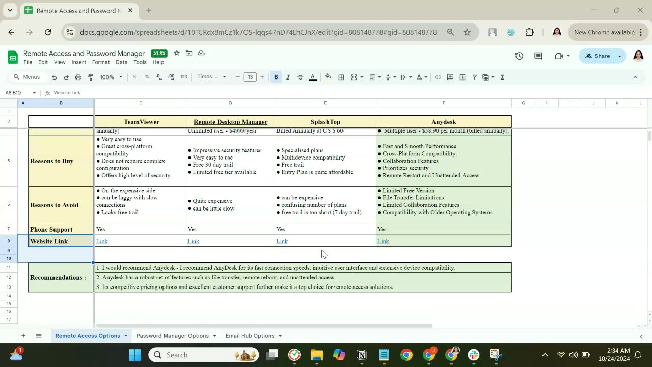Open the File menu
This screenshot has height=367, width=652.
click(x=28, y=62)
